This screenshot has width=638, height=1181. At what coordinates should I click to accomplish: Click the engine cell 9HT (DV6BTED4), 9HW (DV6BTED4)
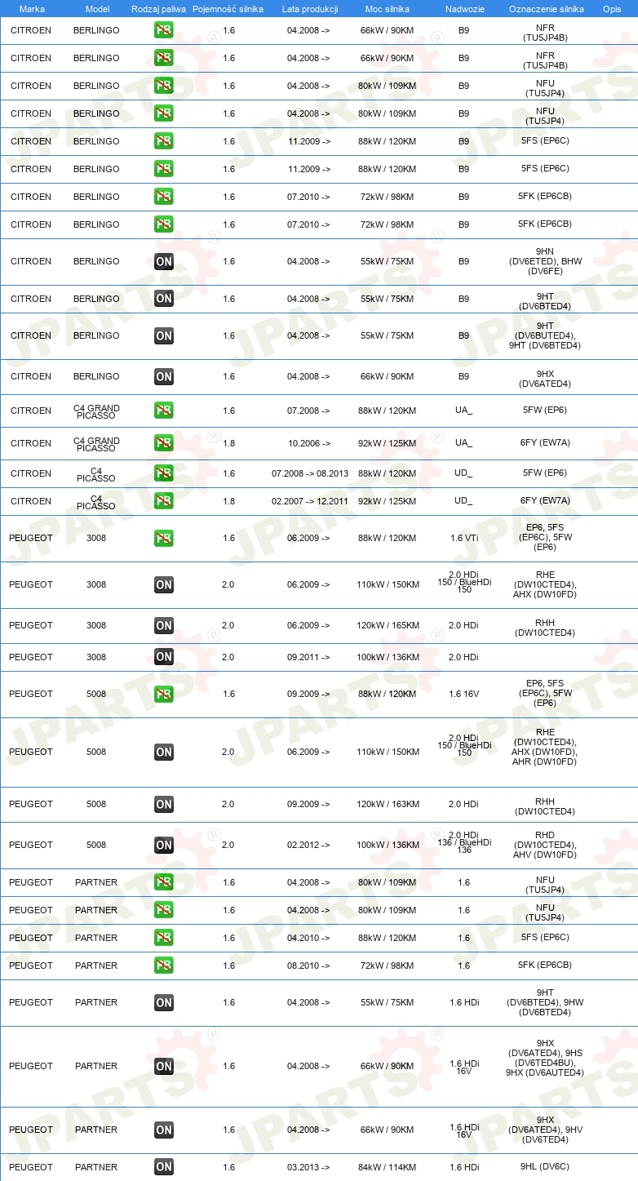coord(545,1002)
